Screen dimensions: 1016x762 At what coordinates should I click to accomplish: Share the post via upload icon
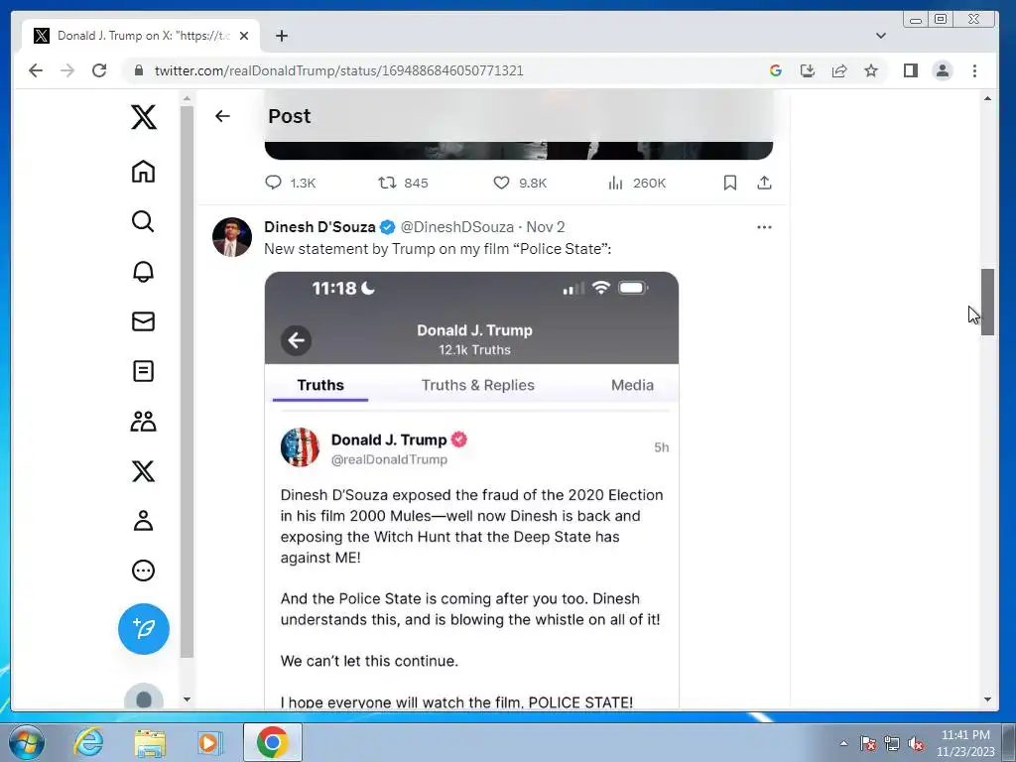click(x=765, y=183)
